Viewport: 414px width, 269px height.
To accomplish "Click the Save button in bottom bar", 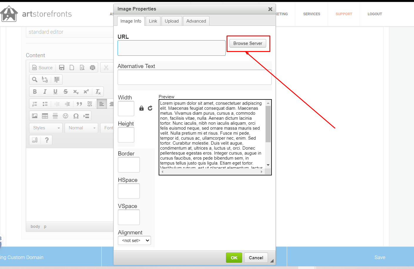I will [x=380, y=257].
